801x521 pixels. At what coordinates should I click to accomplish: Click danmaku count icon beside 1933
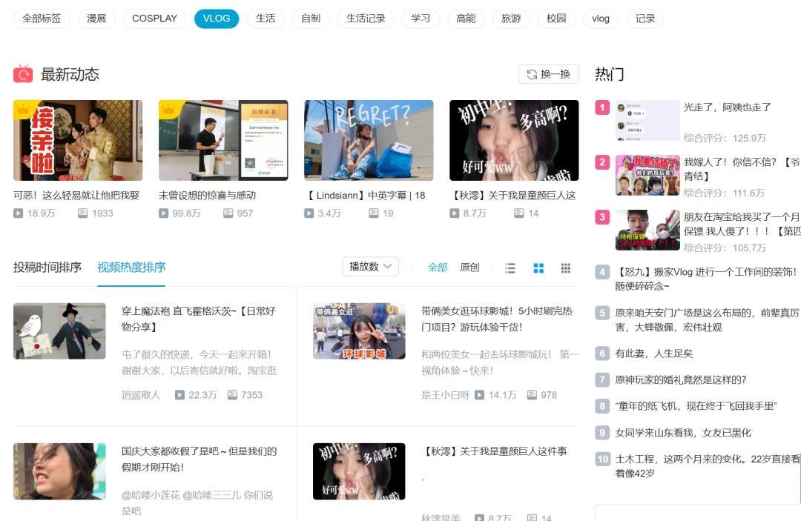pos(82,213)
